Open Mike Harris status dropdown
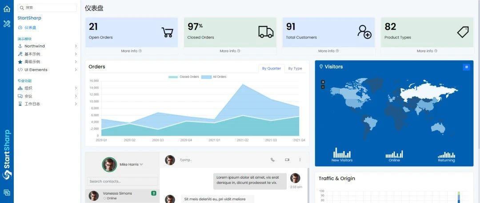 coord(141,164)
